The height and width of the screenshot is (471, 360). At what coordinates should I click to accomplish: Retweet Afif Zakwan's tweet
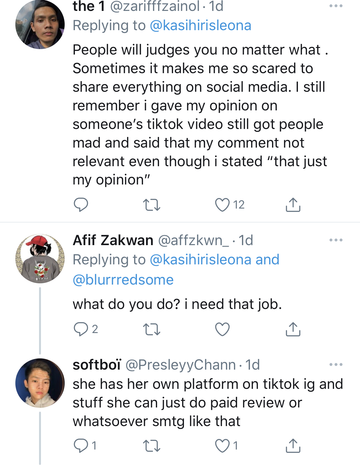pos(151,329)
